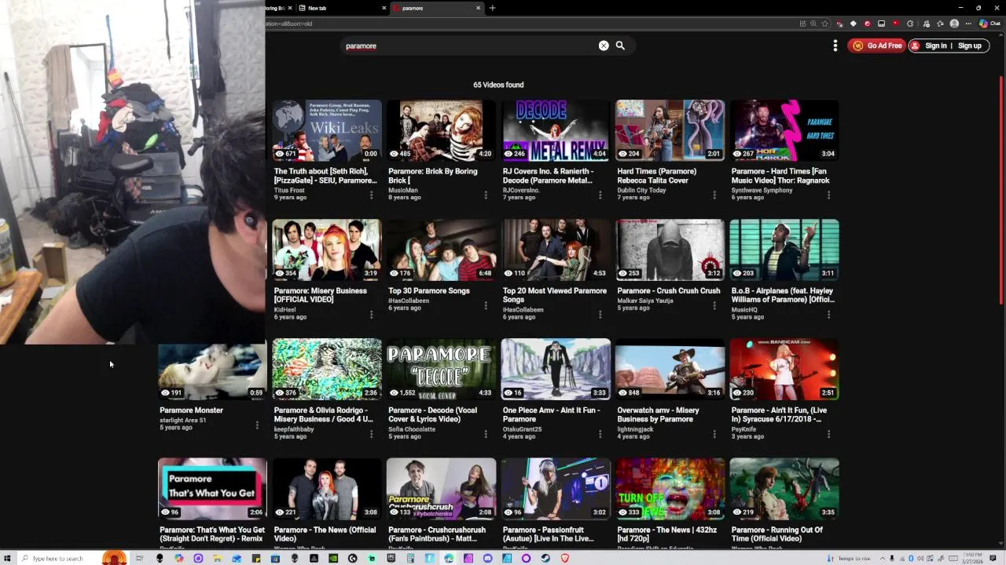Click the Windows Start button
The height and width of the screenshot is (565, 1006).
[x=7, y=558]
